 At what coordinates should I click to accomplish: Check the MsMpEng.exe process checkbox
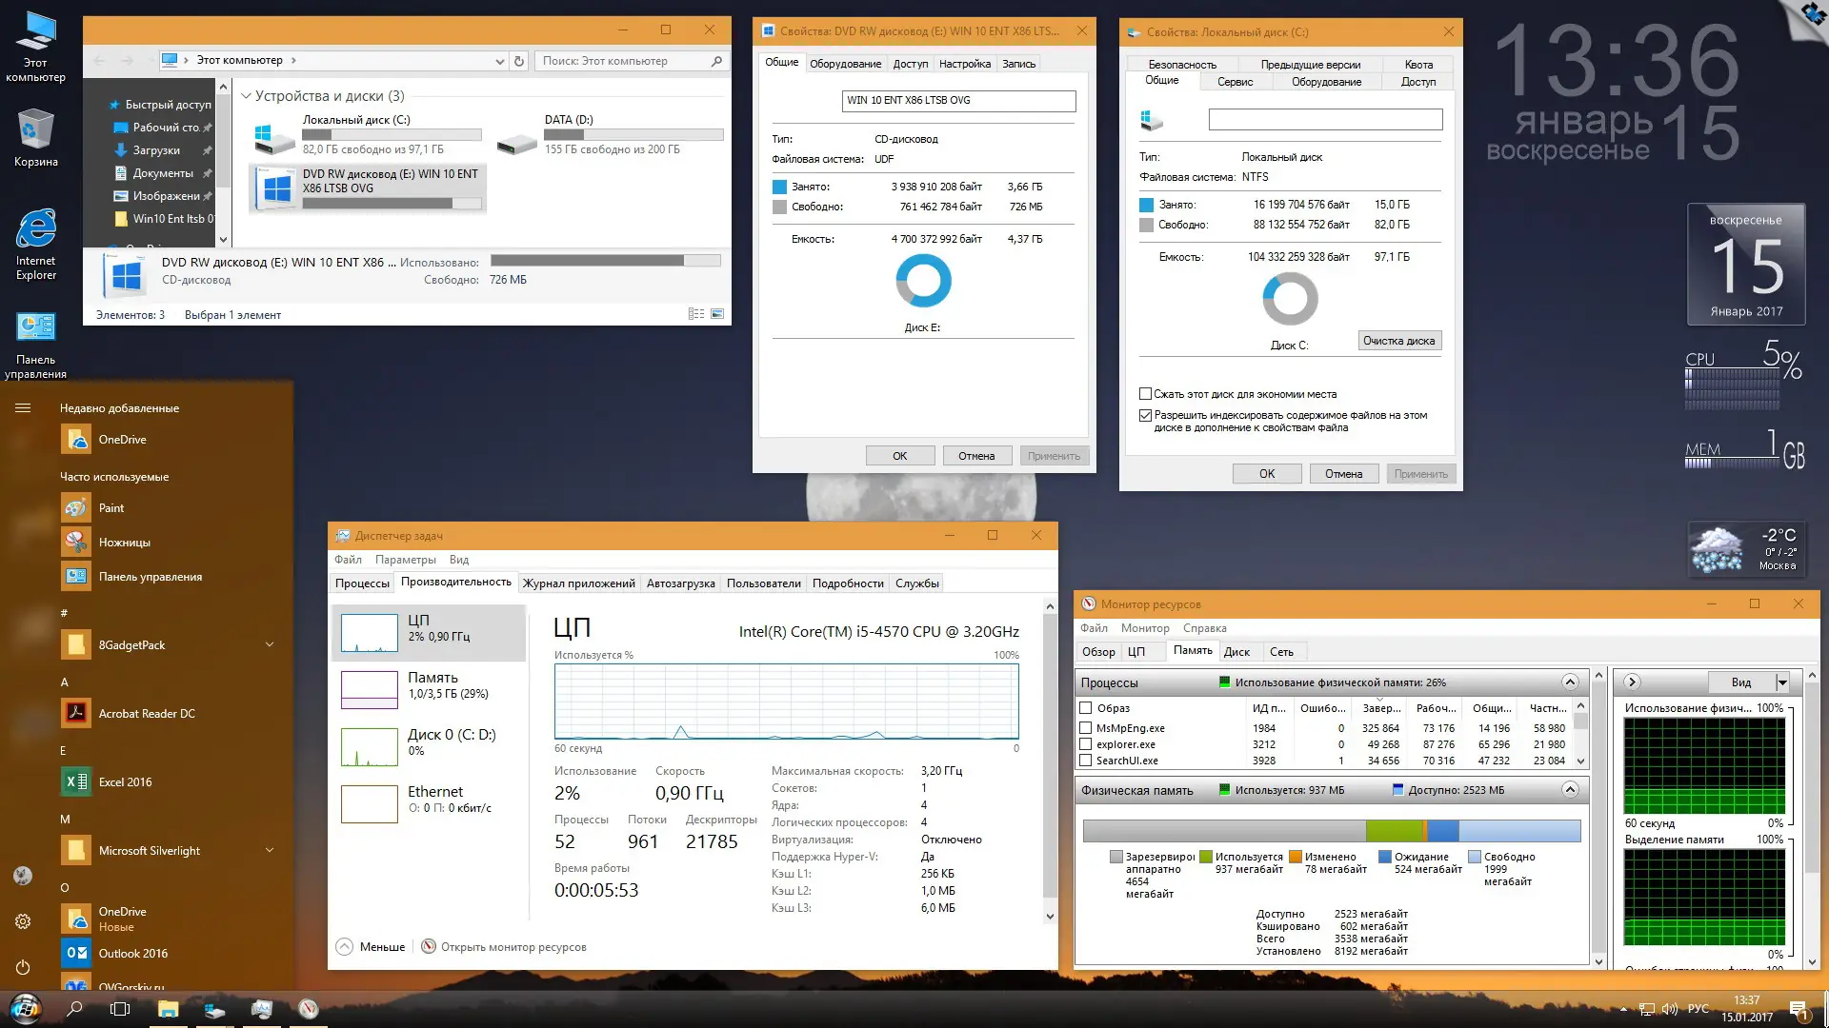[1085, 728]
